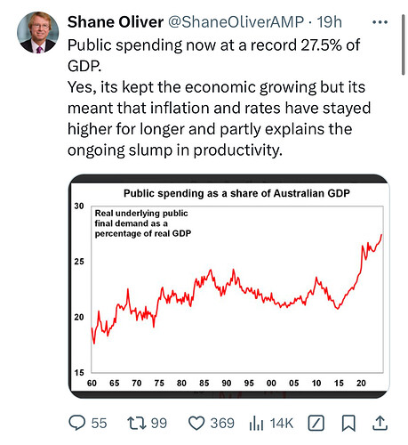Open the 19h timestamp link
Viewport: 408px width, 445px height.
[x=330, y=22]
